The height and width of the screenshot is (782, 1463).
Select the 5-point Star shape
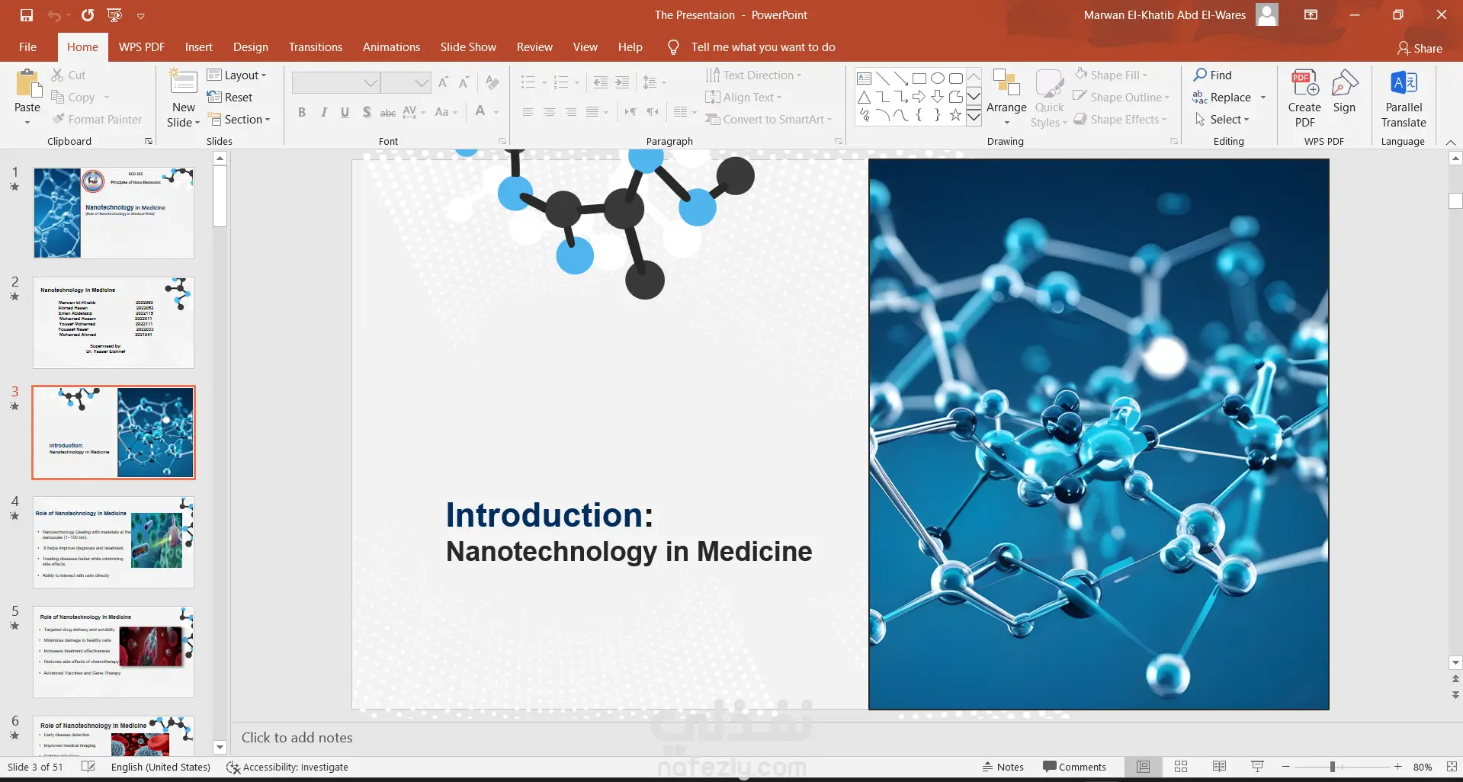click(x=955, y=115)
